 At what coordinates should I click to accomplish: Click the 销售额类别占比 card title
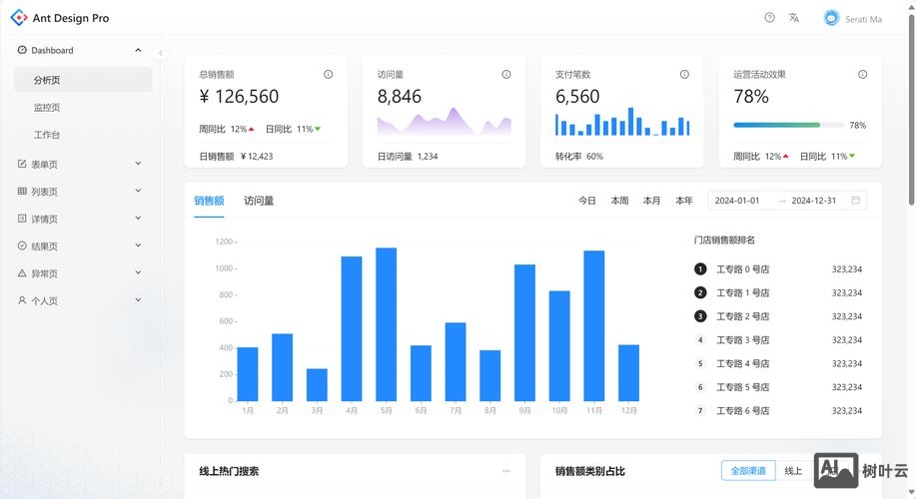590,471
